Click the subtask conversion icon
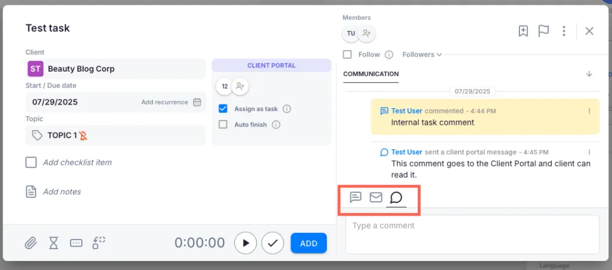The width and height of the screenshot is (612, 270). (99, 243)
